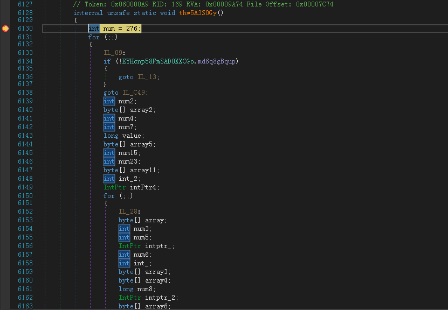Click the goto keyword before IL_C49
The image size is (448, 310).
[x=111, y=93]
